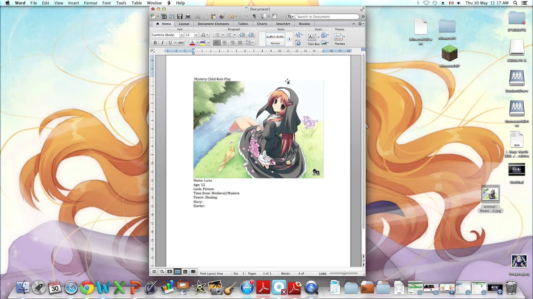533x299 pixels.
Task: Click font color red A swatch
Action: (192, 43)
